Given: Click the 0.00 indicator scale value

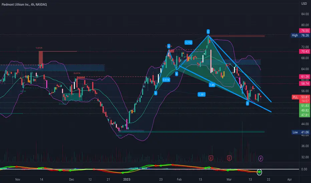Looking at the screenshot, I should tap(304, 169).
